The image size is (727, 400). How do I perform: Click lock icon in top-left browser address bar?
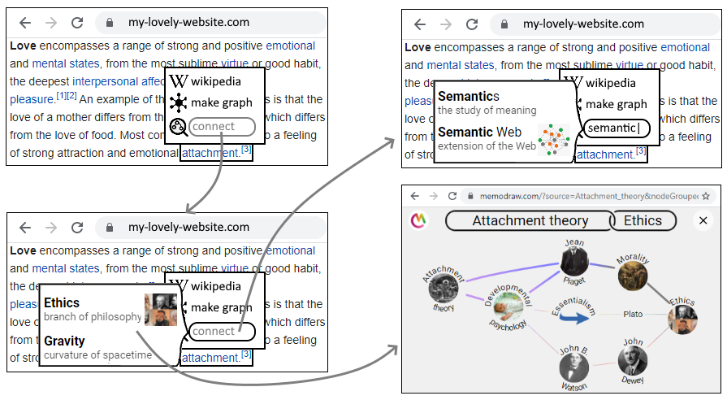[110, 22]
